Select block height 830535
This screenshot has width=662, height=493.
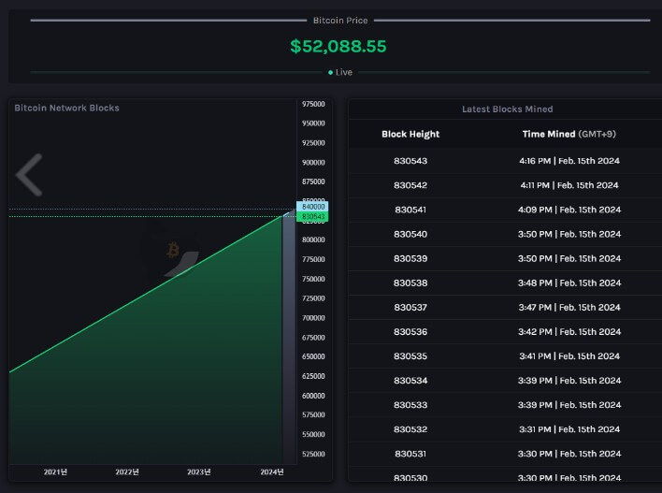[410, 356]
